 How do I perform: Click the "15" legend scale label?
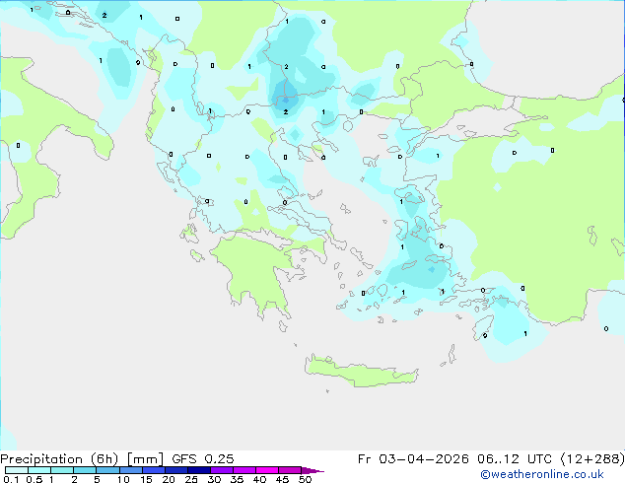146,479
